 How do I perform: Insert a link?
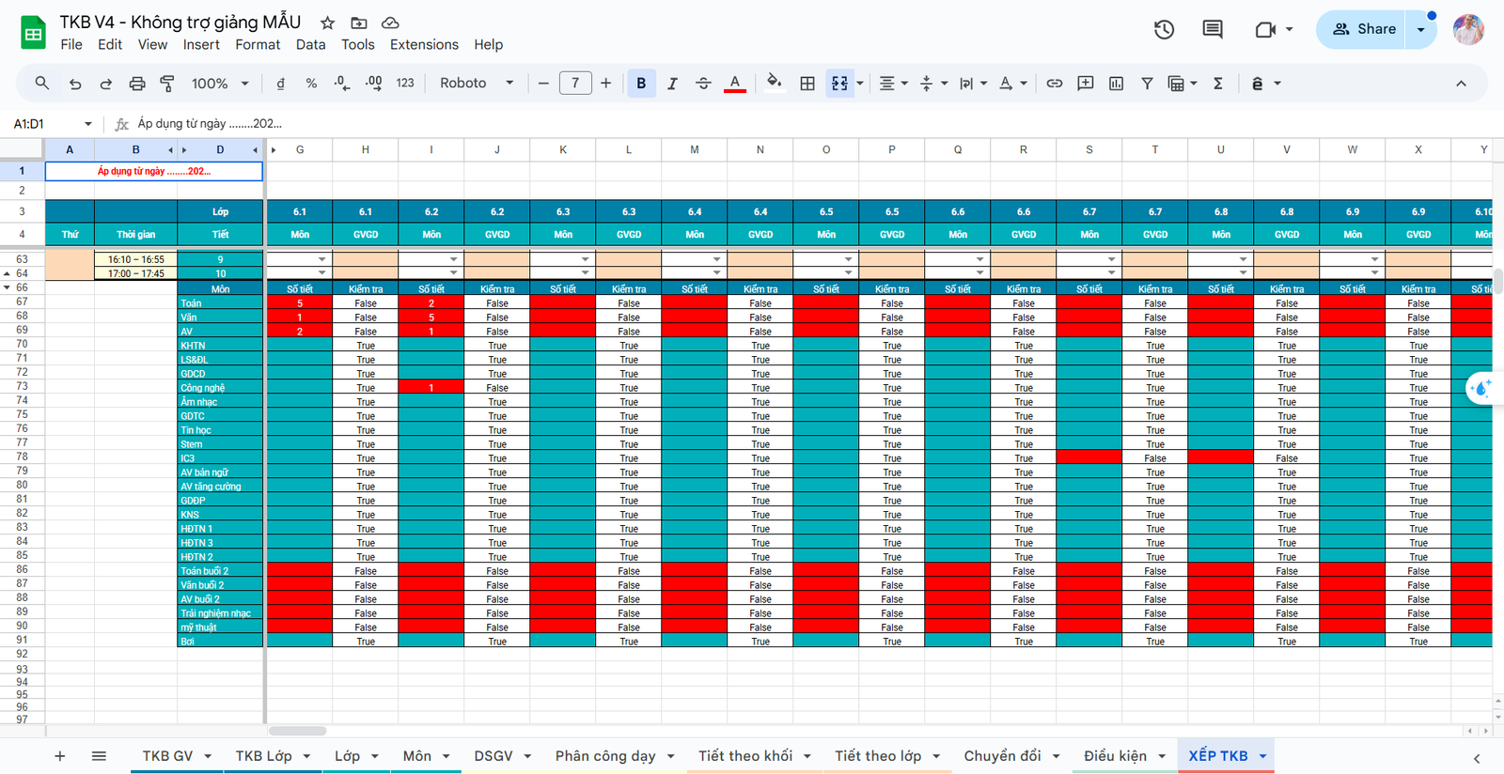1055,84
